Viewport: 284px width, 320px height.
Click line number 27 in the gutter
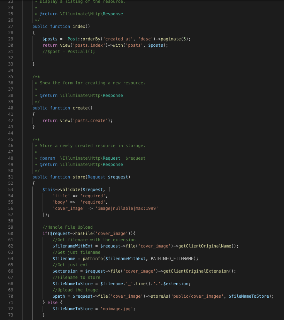pos(10,26)
